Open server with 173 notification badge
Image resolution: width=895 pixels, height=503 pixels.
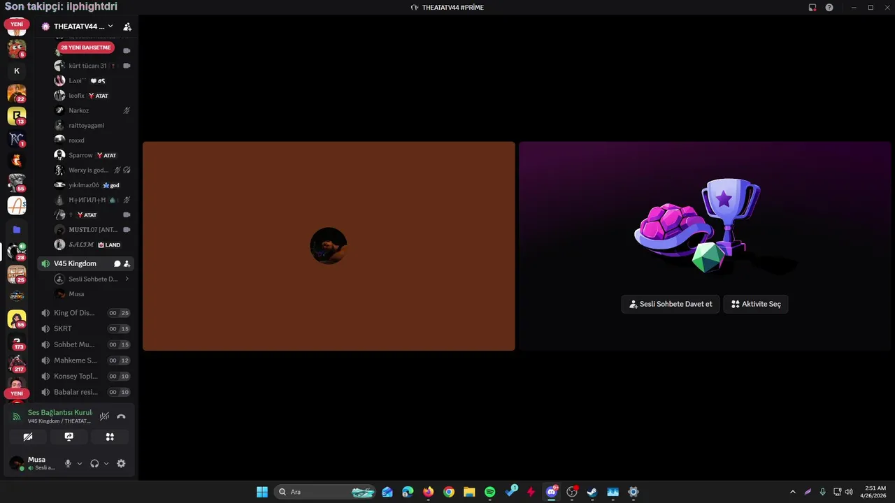[17, 342]
